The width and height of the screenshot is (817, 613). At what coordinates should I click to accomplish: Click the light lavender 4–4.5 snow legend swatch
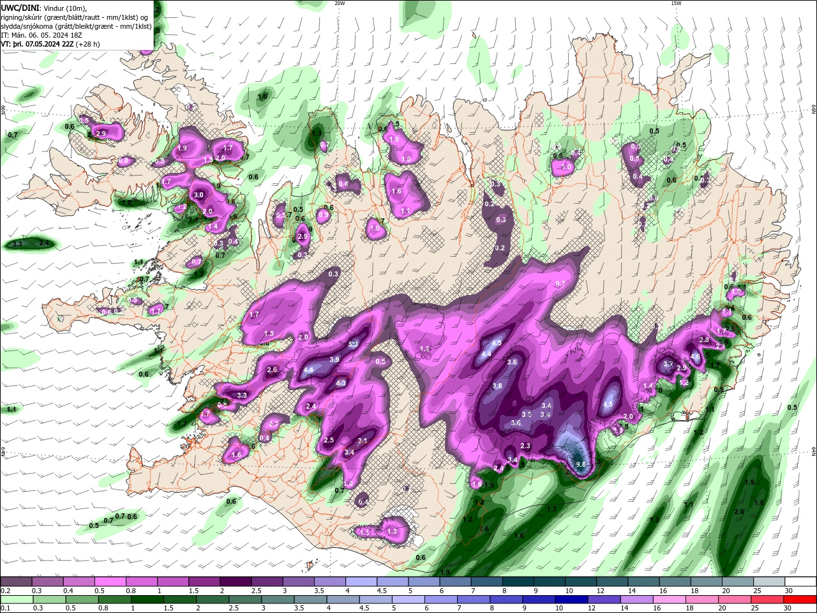pos(361,581)
